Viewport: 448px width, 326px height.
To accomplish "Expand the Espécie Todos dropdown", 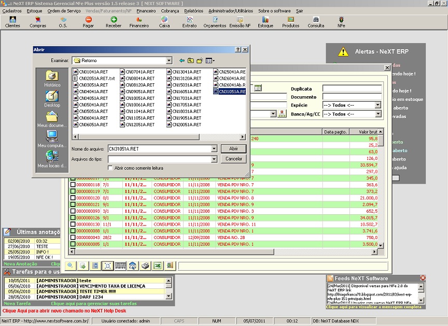I will coord(378,105).
